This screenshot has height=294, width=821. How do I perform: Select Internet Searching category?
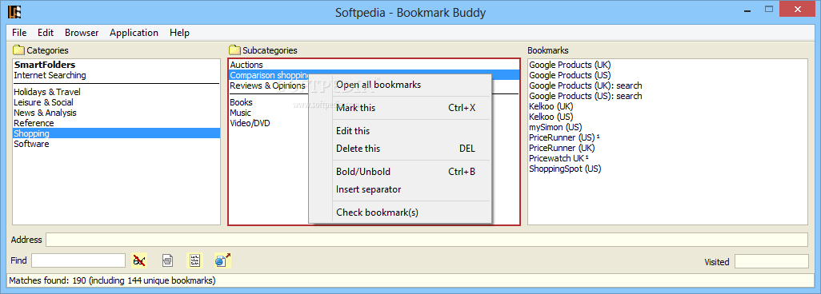click(x=50, y=75)
